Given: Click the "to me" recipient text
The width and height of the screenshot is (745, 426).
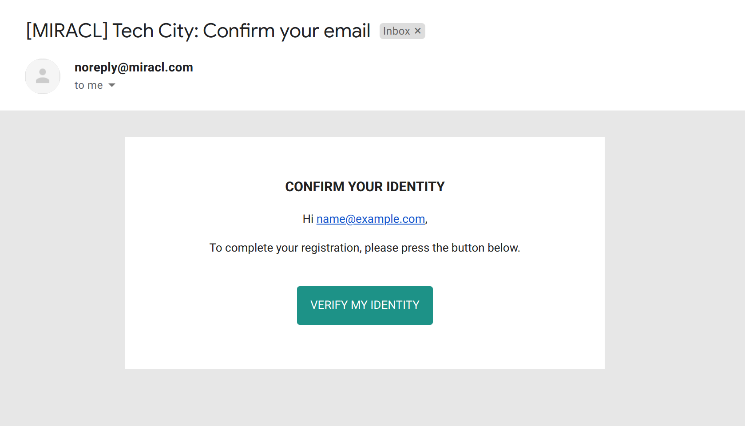Looking at the screenshot, I should 88,85.
